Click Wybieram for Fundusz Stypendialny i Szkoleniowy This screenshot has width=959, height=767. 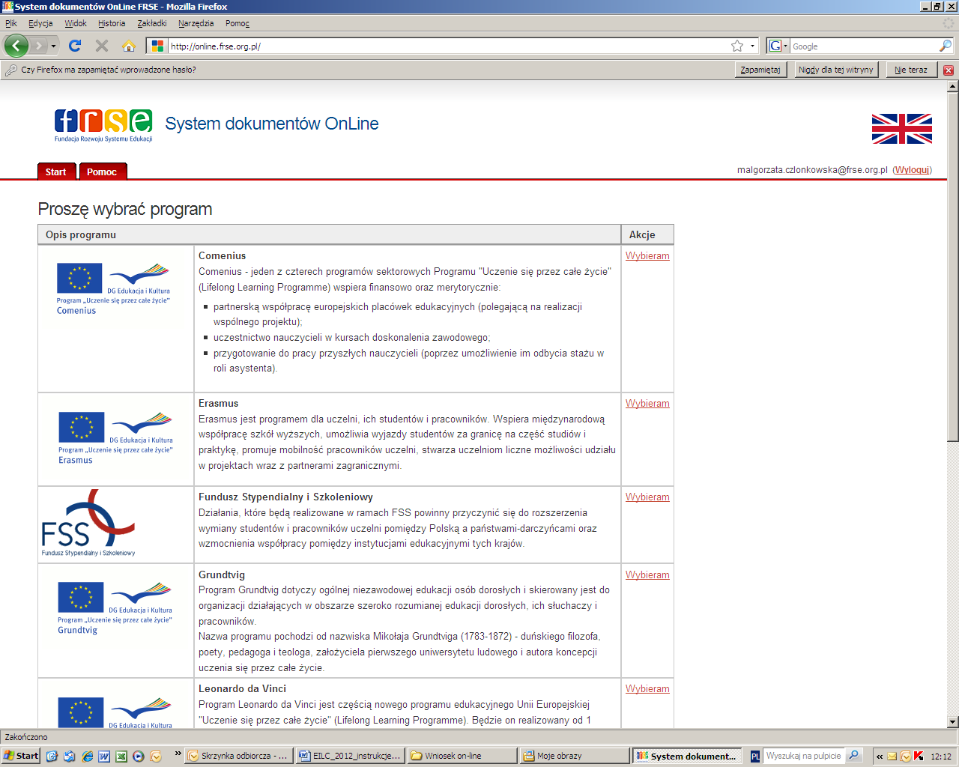(x=647, y=497)
